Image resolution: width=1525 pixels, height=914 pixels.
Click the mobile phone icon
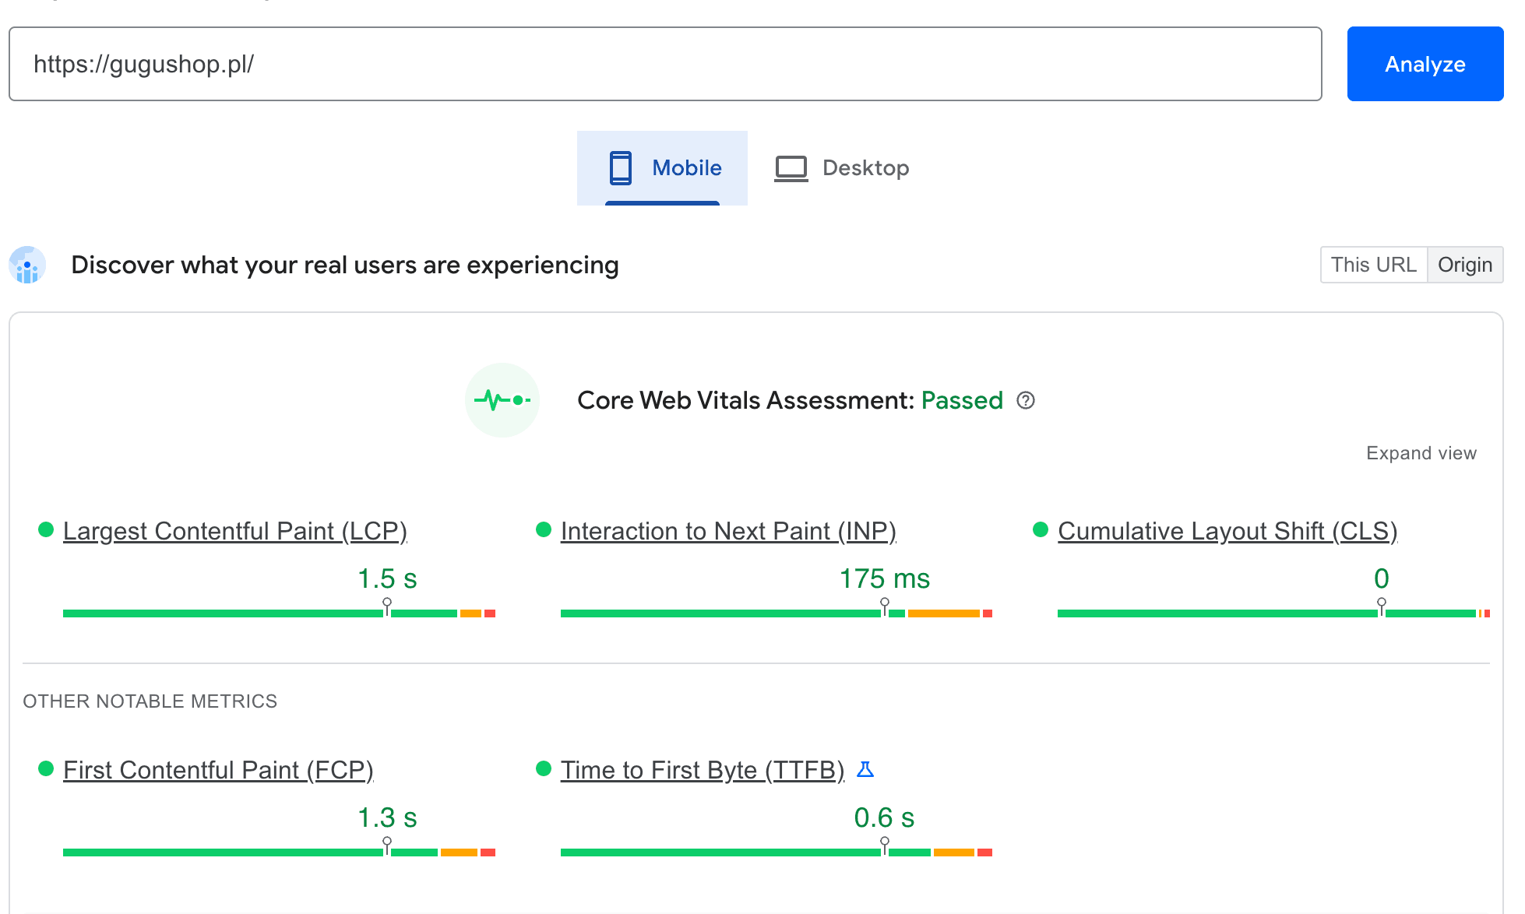pyautogui.click(x=620, y=168)
